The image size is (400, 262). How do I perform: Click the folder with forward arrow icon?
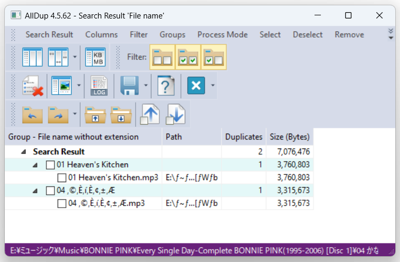[x=58, y=115]
